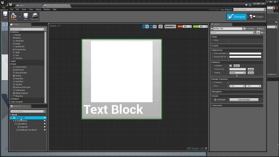Open the Visibility dropdown in Behavior

[x=238, y=73]
